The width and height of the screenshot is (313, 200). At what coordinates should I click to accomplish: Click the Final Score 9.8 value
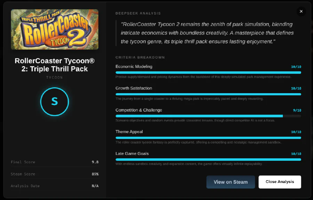click(95, 162)
